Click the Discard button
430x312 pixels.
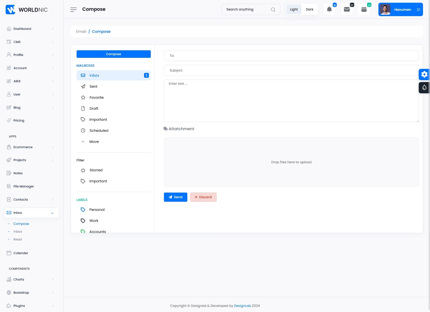click(x=203, y=197)
